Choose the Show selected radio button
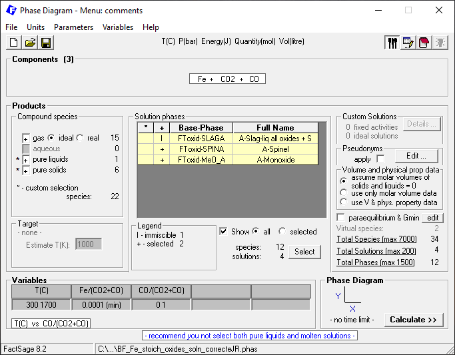 282,231
